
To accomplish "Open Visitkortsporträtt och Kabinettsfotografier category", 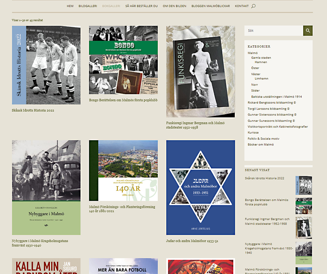I will (x=278, y=126).
